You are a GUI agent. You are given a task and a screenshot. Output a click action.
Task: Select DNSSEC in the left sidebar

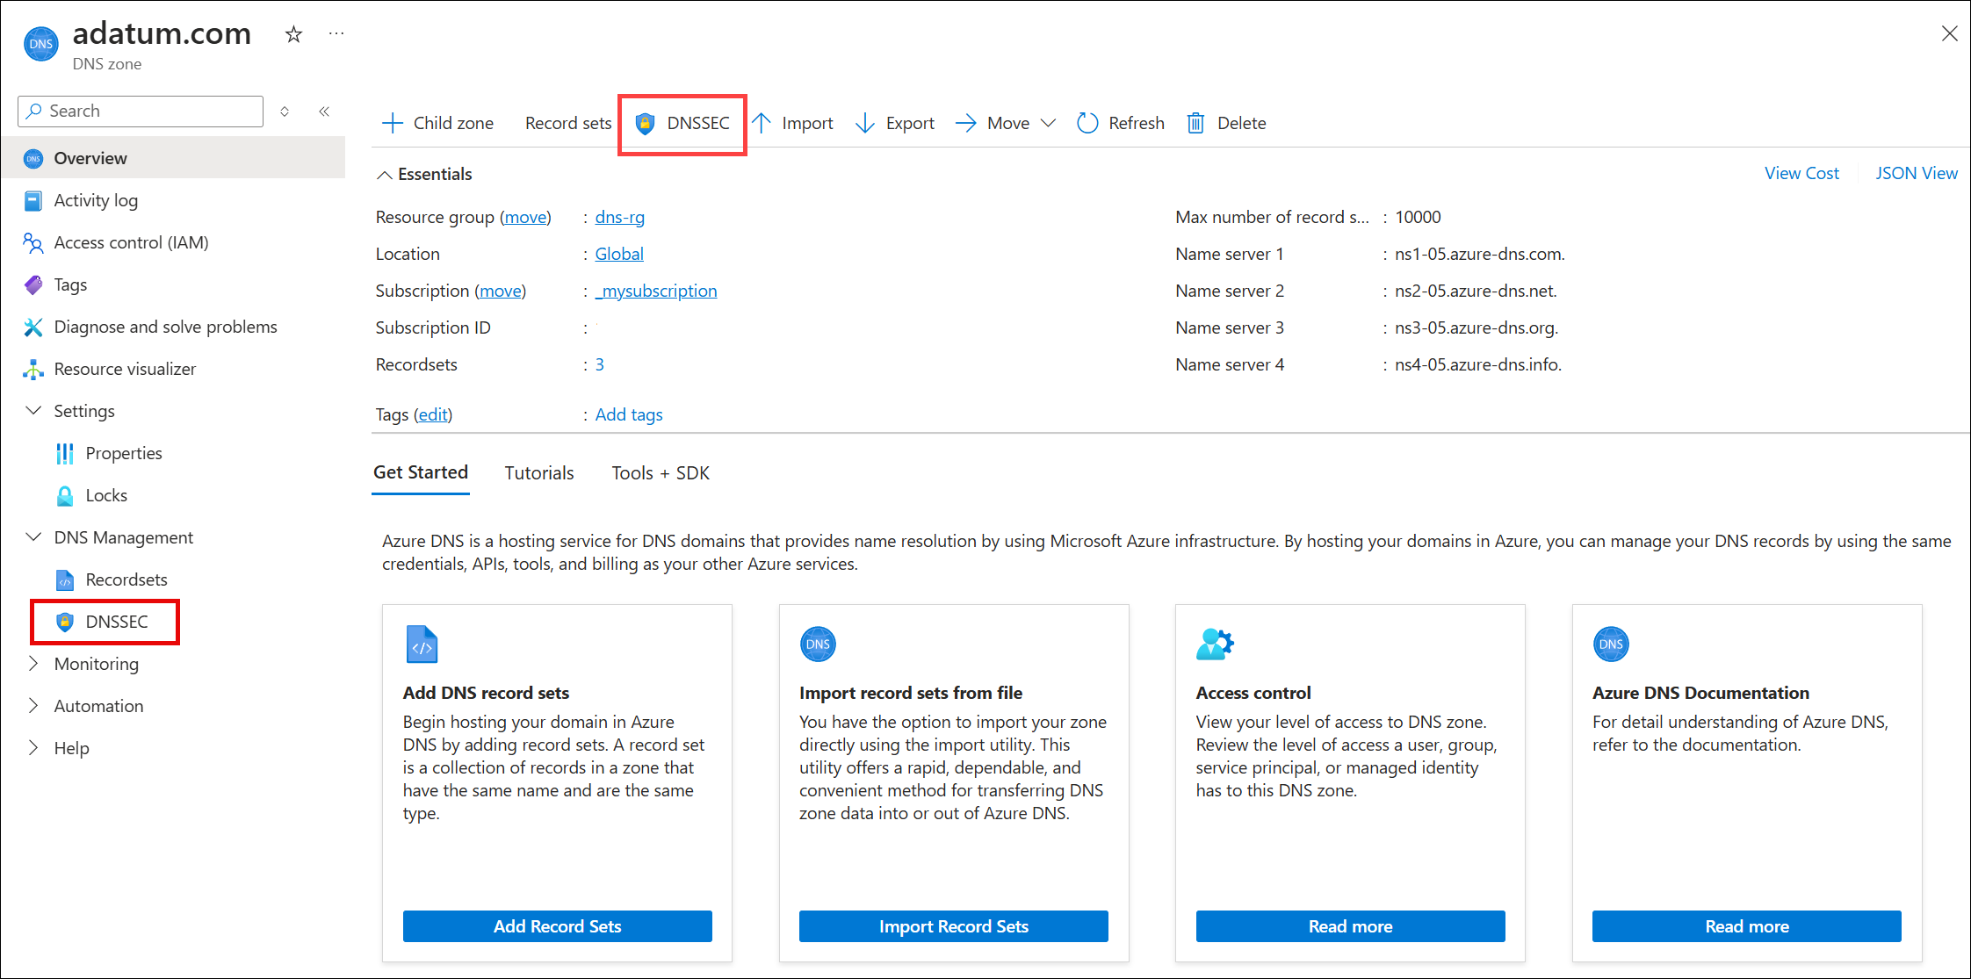tap(116, 622)
